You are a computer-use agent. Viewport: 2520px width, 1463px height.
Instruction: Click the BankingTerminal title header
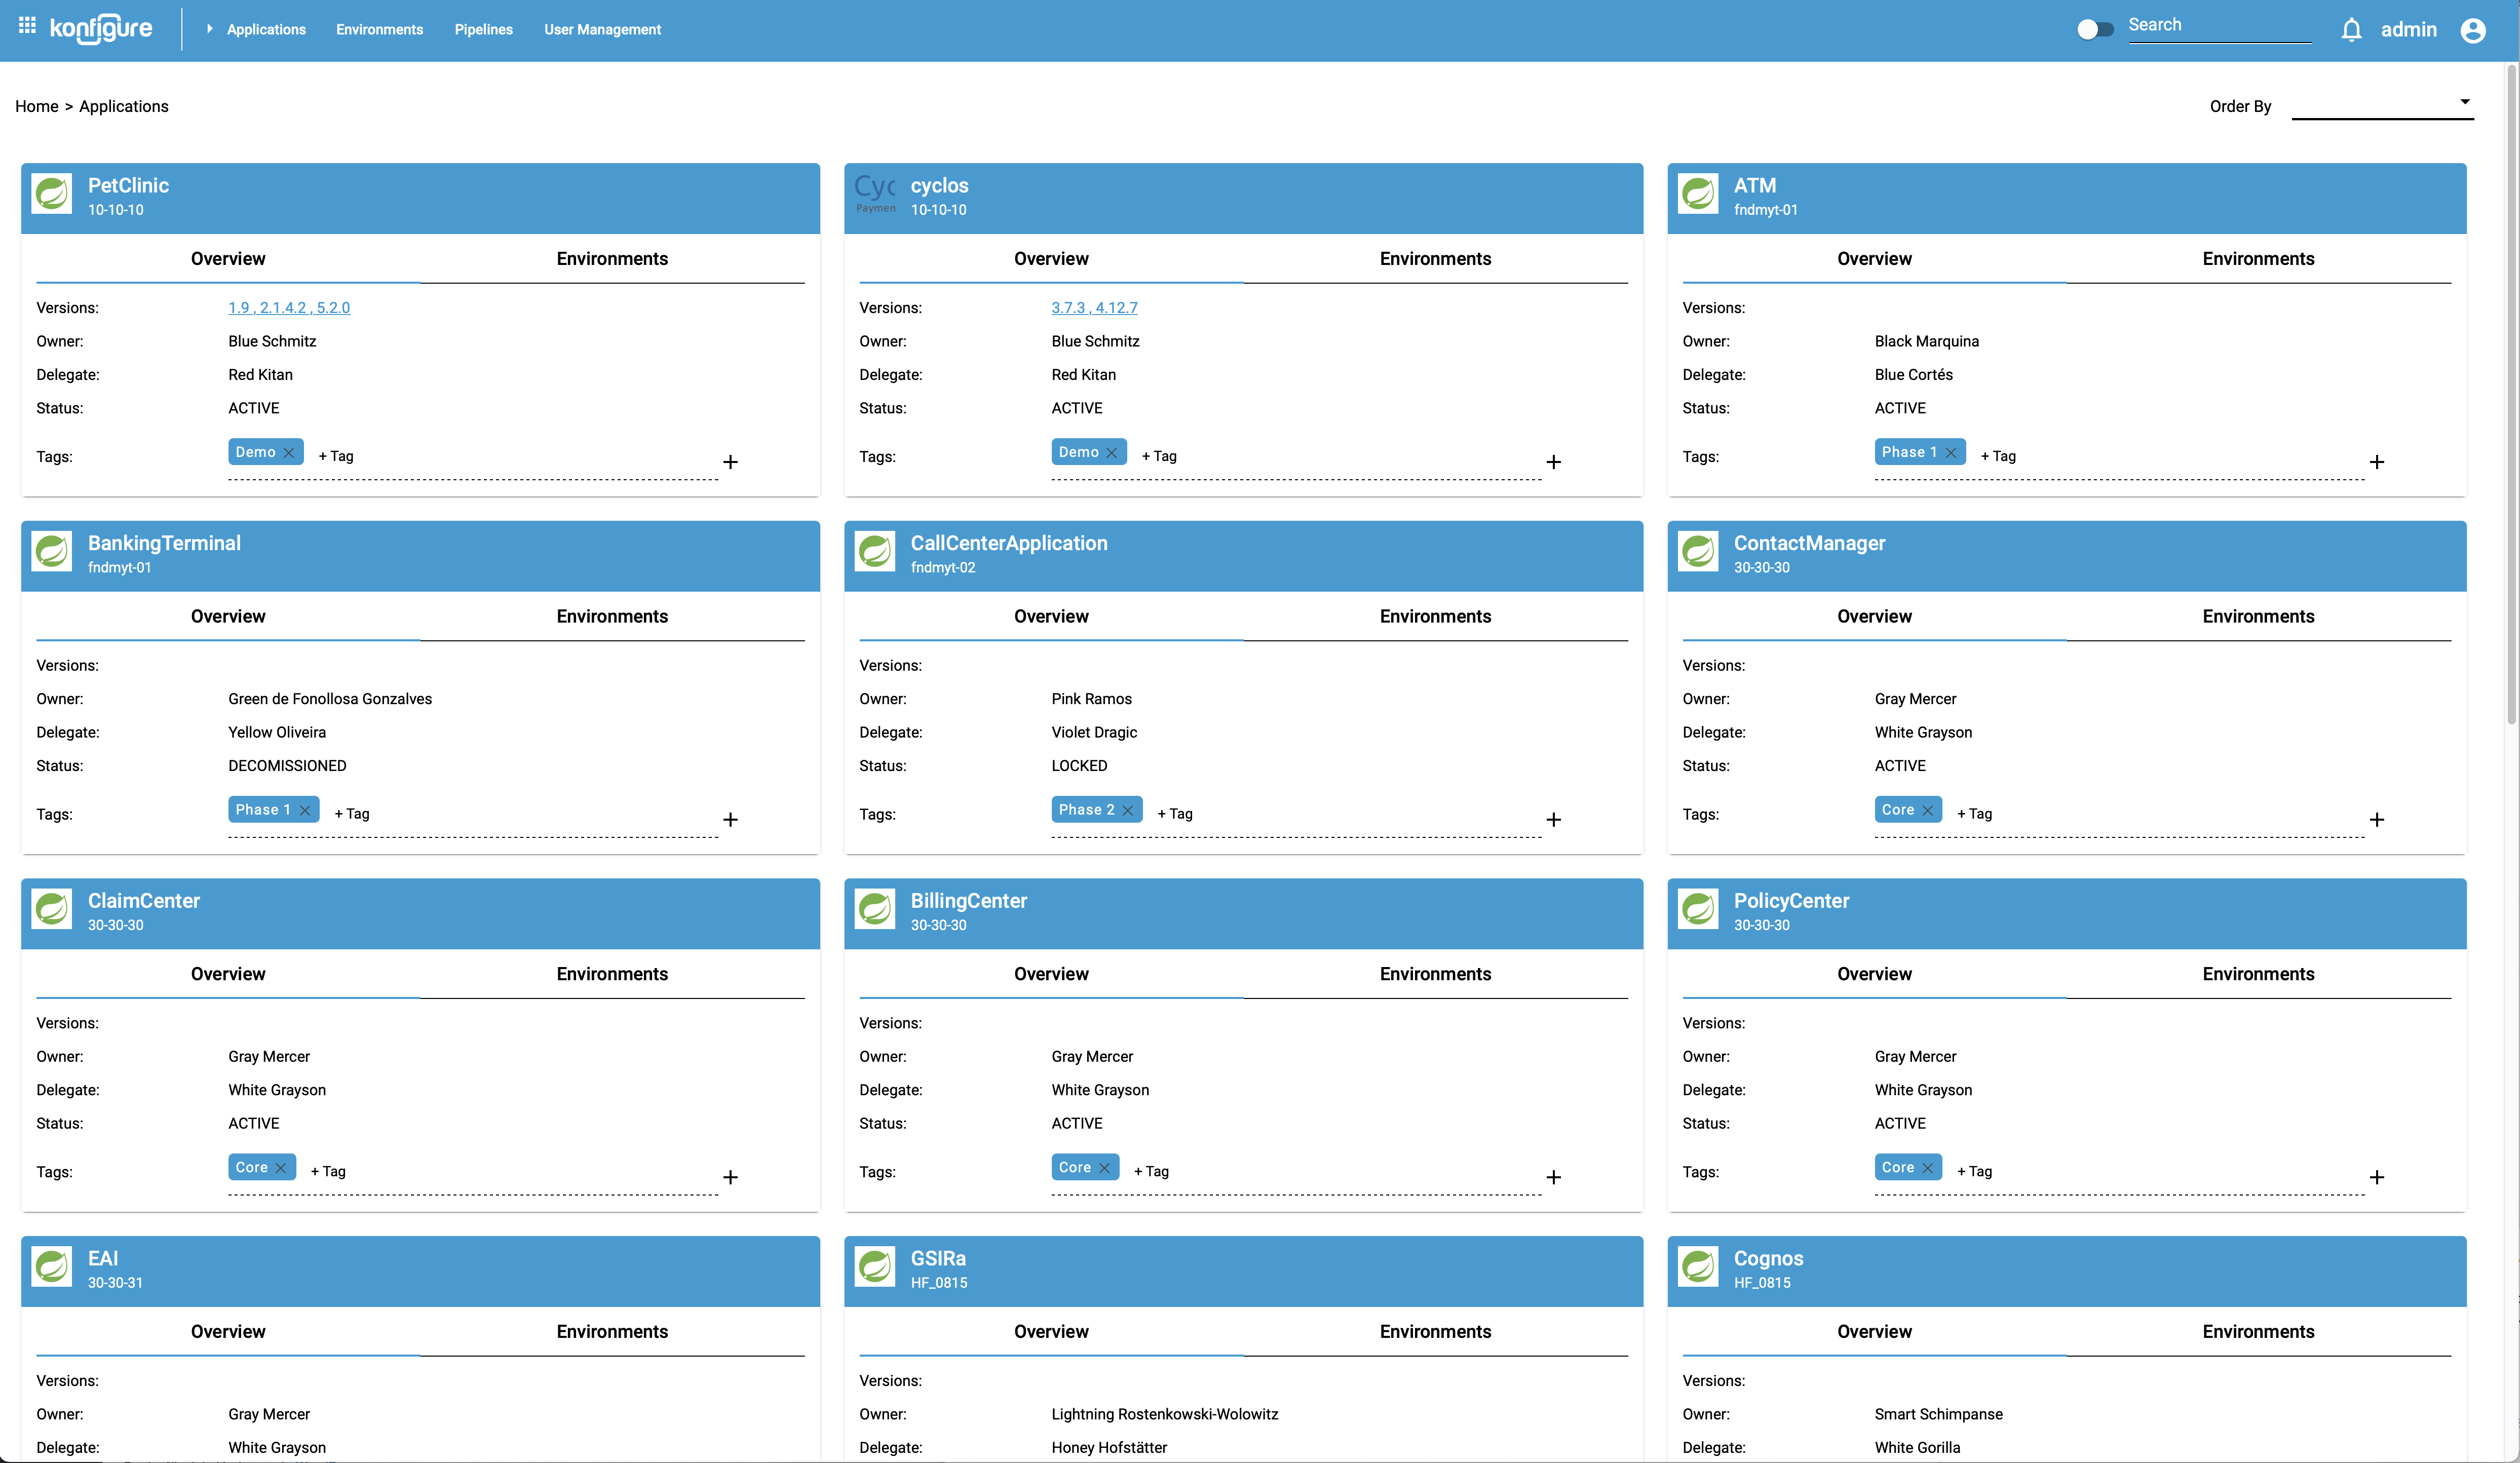click(164, 543)
